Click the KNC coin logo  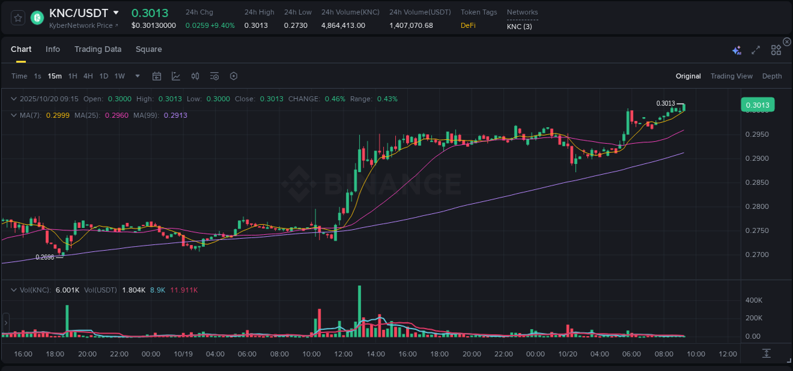pyautogui.click(x=37, y=18)
